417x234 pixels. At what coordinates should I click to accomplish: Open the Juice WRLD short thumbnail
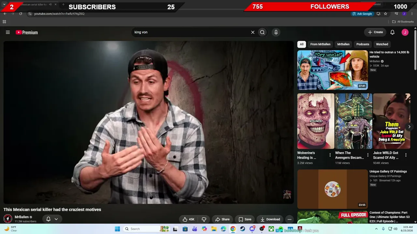(x=392, y=121)
